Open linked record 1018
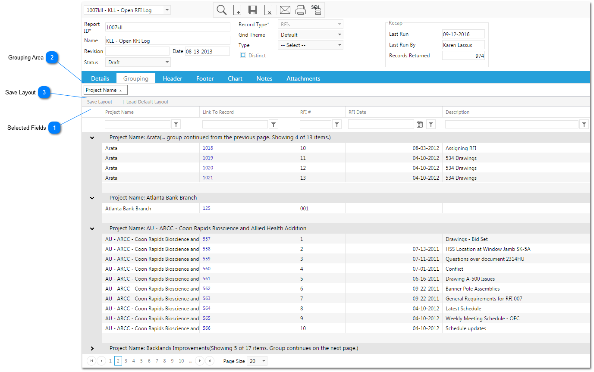The height and width of the screenshot is (372, 594). coord(208,148)
